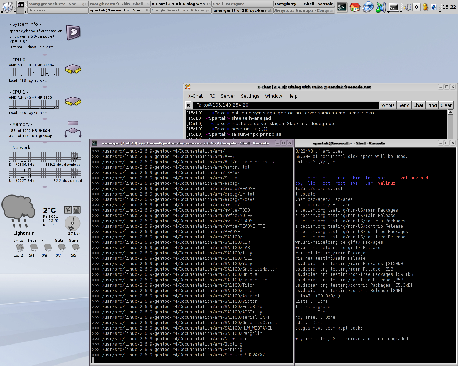Click the window list icon beside K menu
The image size is (458, 366).
coord(21,5)
